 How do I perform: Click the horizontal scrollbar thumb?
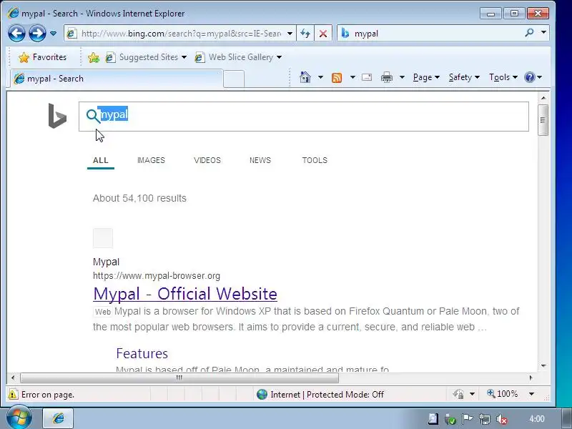(x=179, y=378)
